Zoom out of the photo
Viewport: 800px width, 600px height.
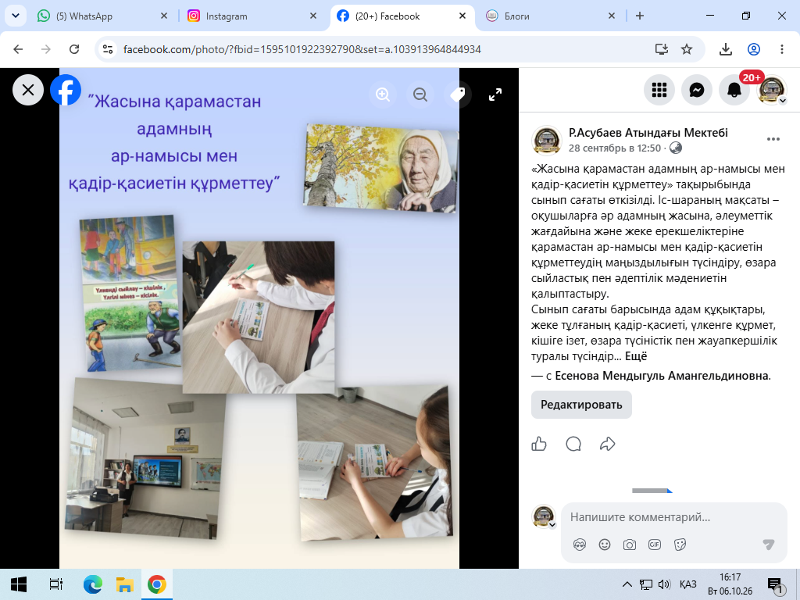click(420, 95)
